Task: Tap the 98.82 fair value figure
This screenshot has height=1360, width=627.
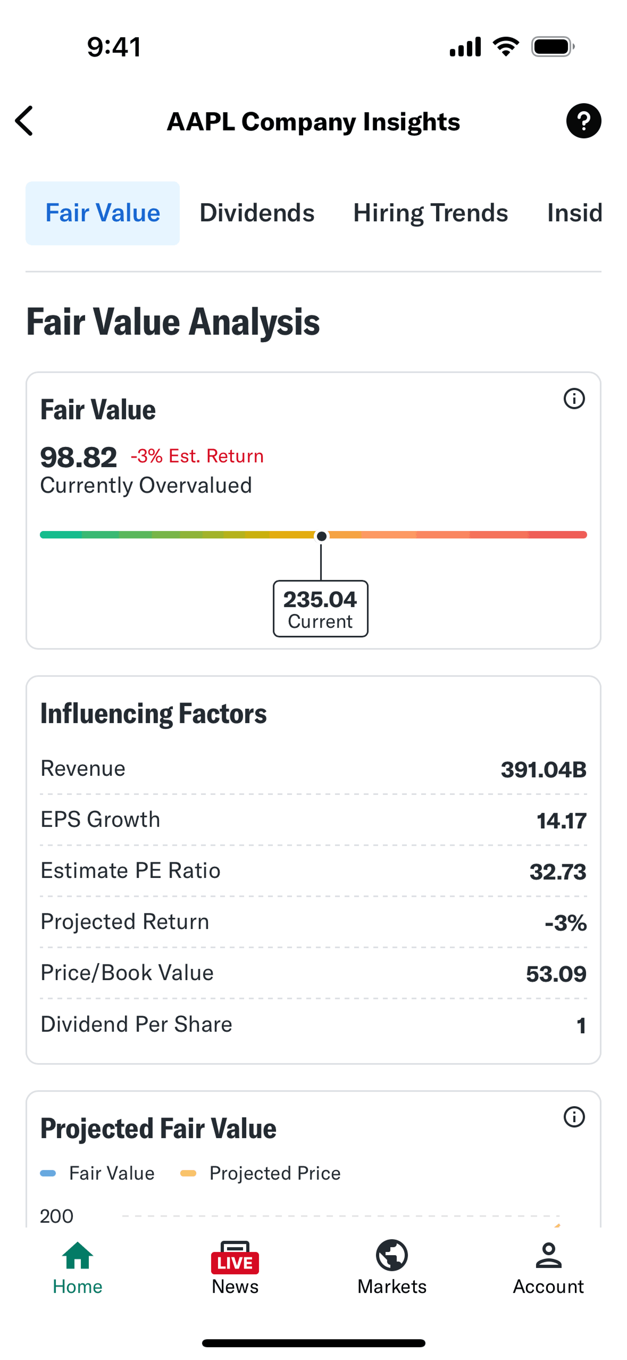Action: pyautogui.click(x=79, y=457)
